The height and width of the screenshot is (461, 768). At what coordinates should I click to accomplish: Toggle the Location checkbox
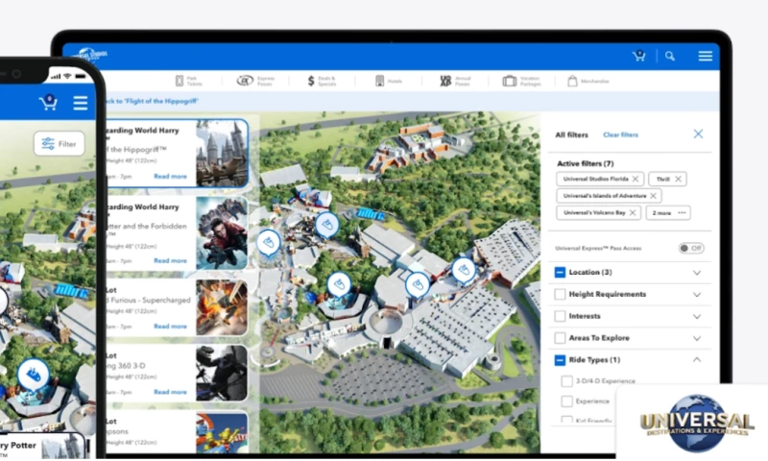coord(560,272)
